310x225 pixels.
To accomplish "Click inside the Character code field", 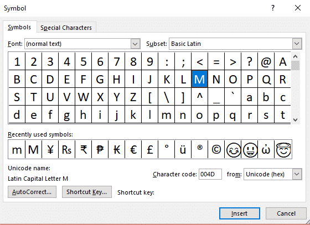I will tap(210, 174).
